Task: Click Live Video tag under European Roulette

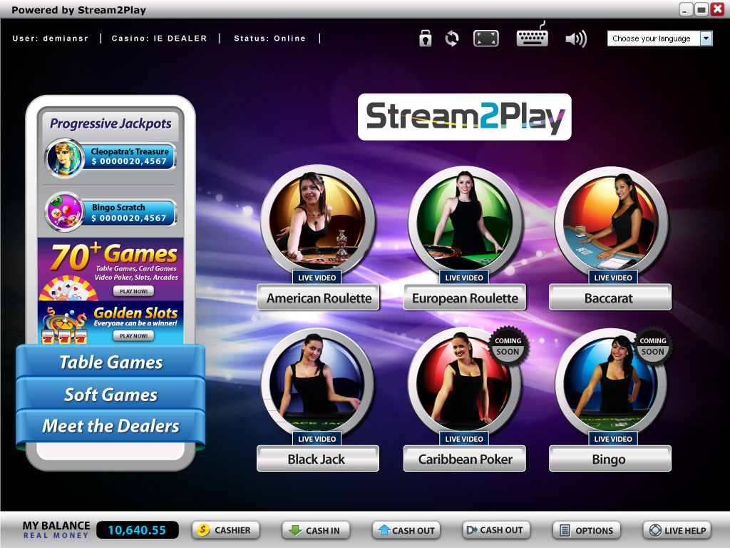Action: click(x=464, y=278)
